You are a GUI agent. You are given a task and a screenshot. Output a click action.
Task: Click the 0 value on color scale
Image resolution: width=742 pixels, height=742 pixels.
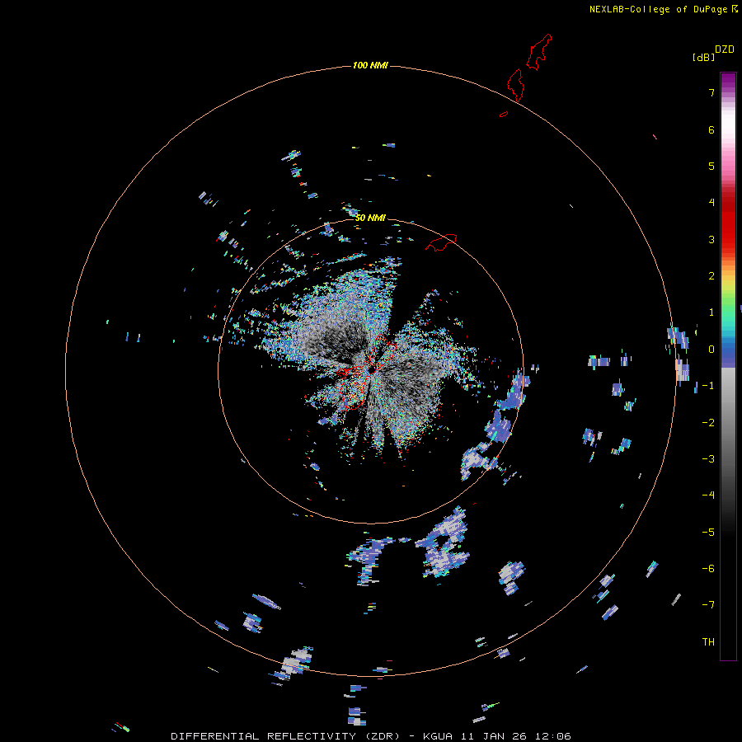tap(711, 350)
